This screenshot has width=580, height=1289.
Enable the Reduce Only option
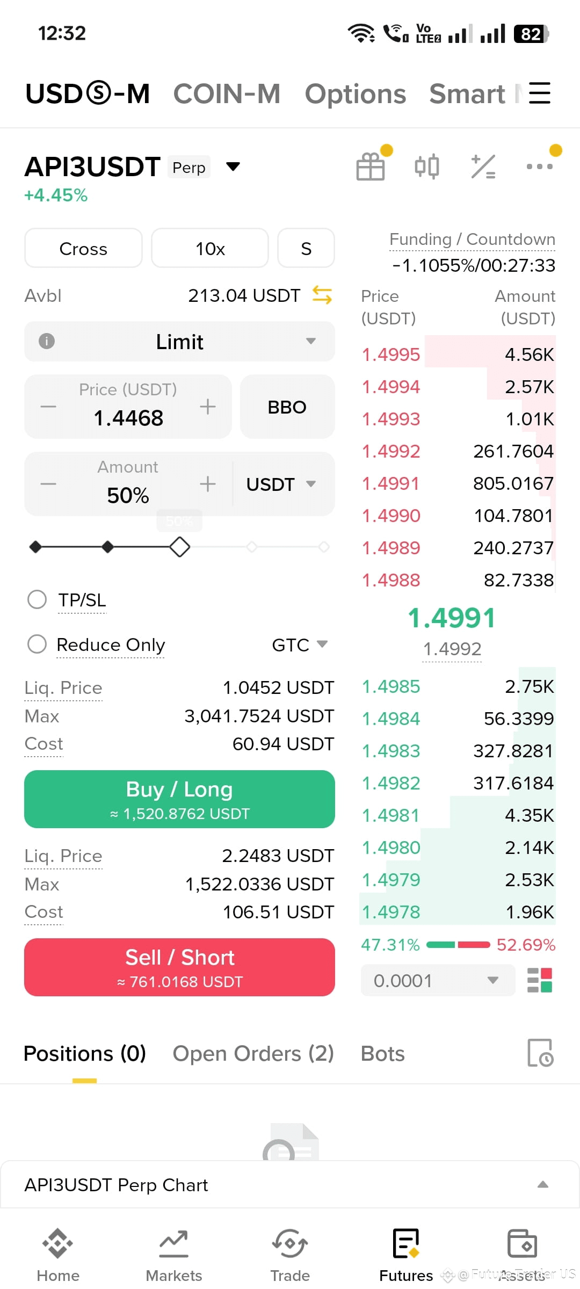pyautogui.click(x=37, y=644)
